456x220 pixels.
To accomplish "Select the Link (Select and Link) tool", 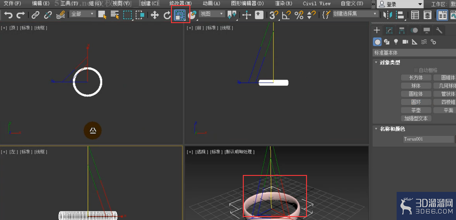I will coord(36,15).
